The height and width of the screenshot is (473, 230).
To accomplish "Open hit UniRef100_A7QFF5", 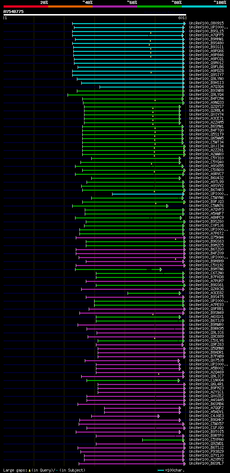I will click(206, 35).
